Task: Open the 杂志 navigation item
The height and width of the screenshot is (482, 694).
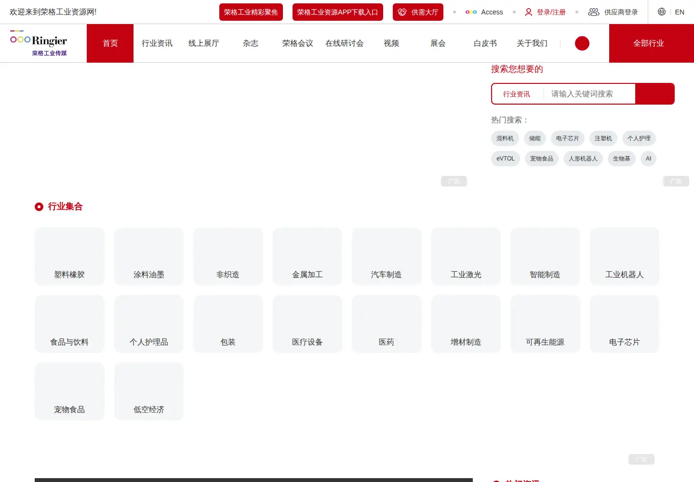Action: click(x=251, y=43)
